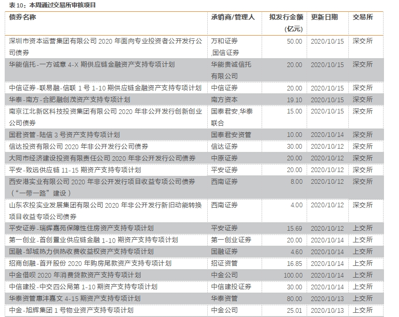Click '西南证券' in the 山东农投 row
Screen dimensions: 399x317
tap(224, 205)
